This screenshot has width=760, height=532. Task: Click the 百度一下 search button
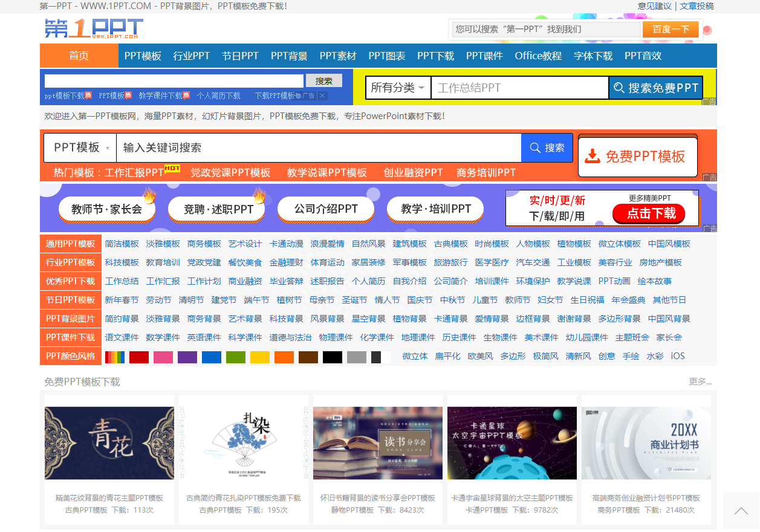(x=670, y=28)
